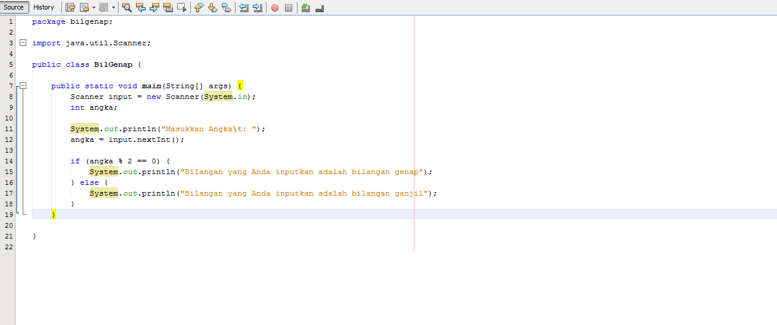Click Find Previous Occurrence icon

pos(141,8)
